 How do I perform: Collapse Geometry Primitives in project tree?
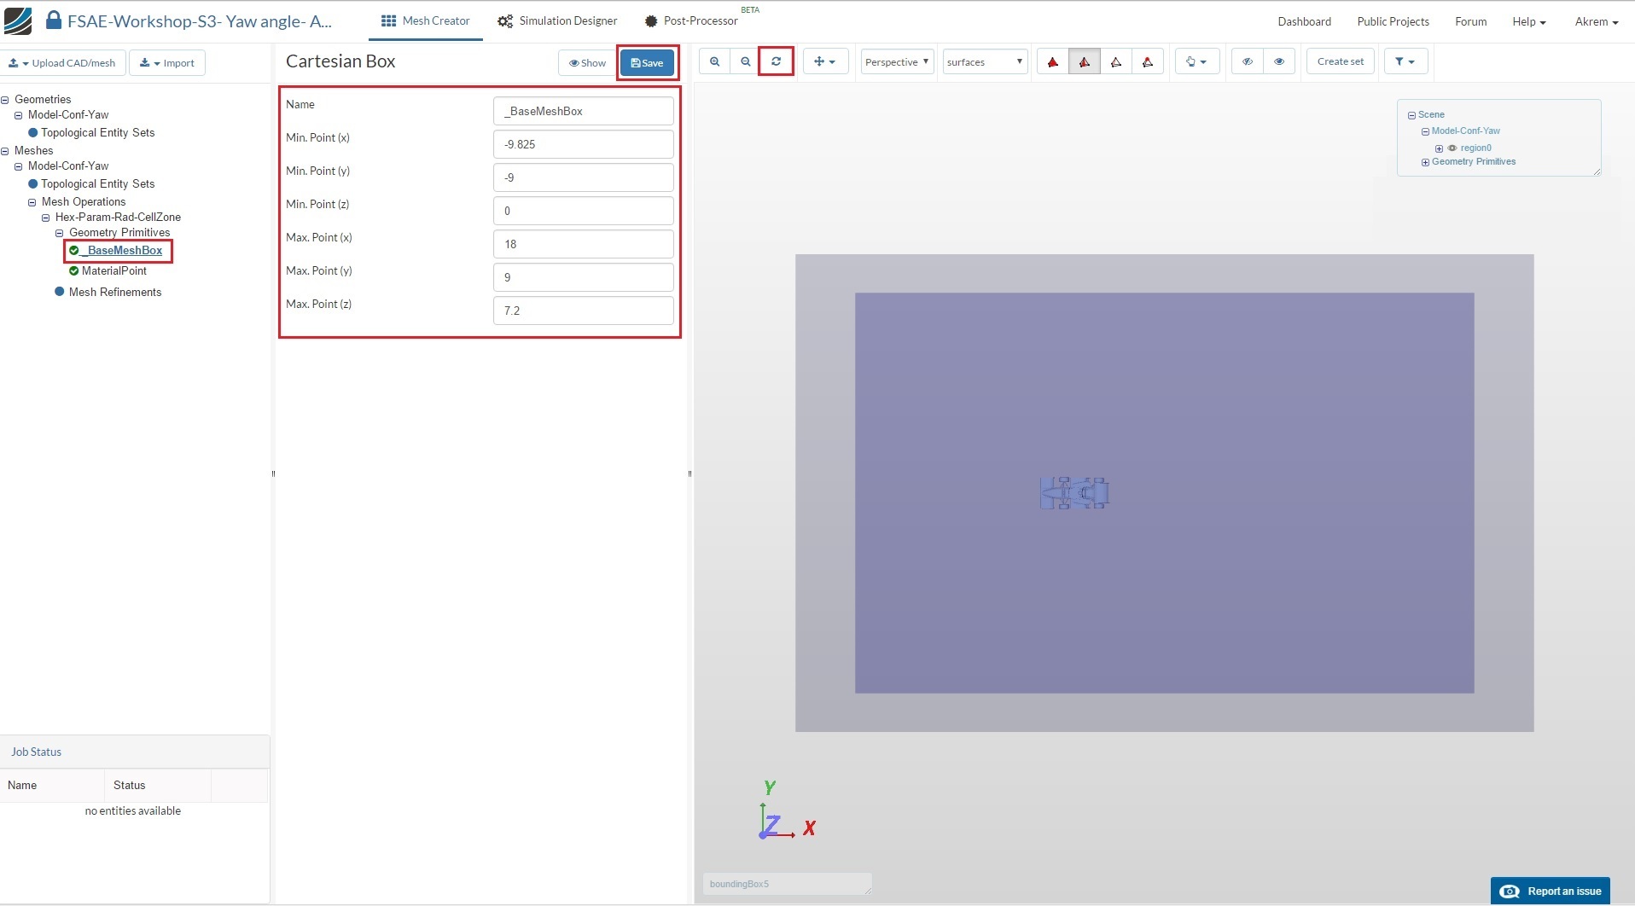pyautogui.click(x=60, y=233)
